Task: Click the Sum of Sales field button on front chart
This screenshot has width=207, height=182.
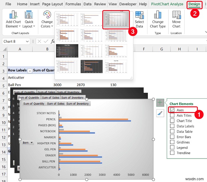Action: pyautogui.click(x=56, y=104)
